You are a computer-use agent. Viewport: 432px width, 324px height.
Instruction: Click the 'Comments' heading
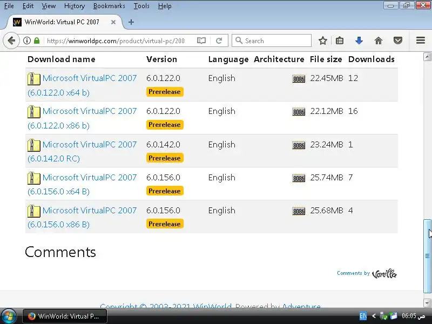point(60,252)
